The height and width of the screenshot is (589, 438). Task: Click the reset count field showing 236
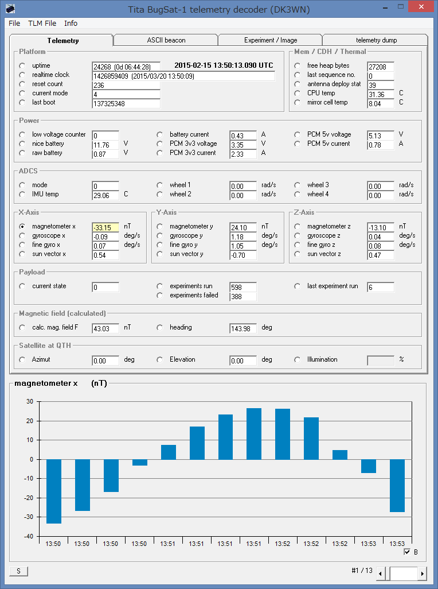click(126, 86)
